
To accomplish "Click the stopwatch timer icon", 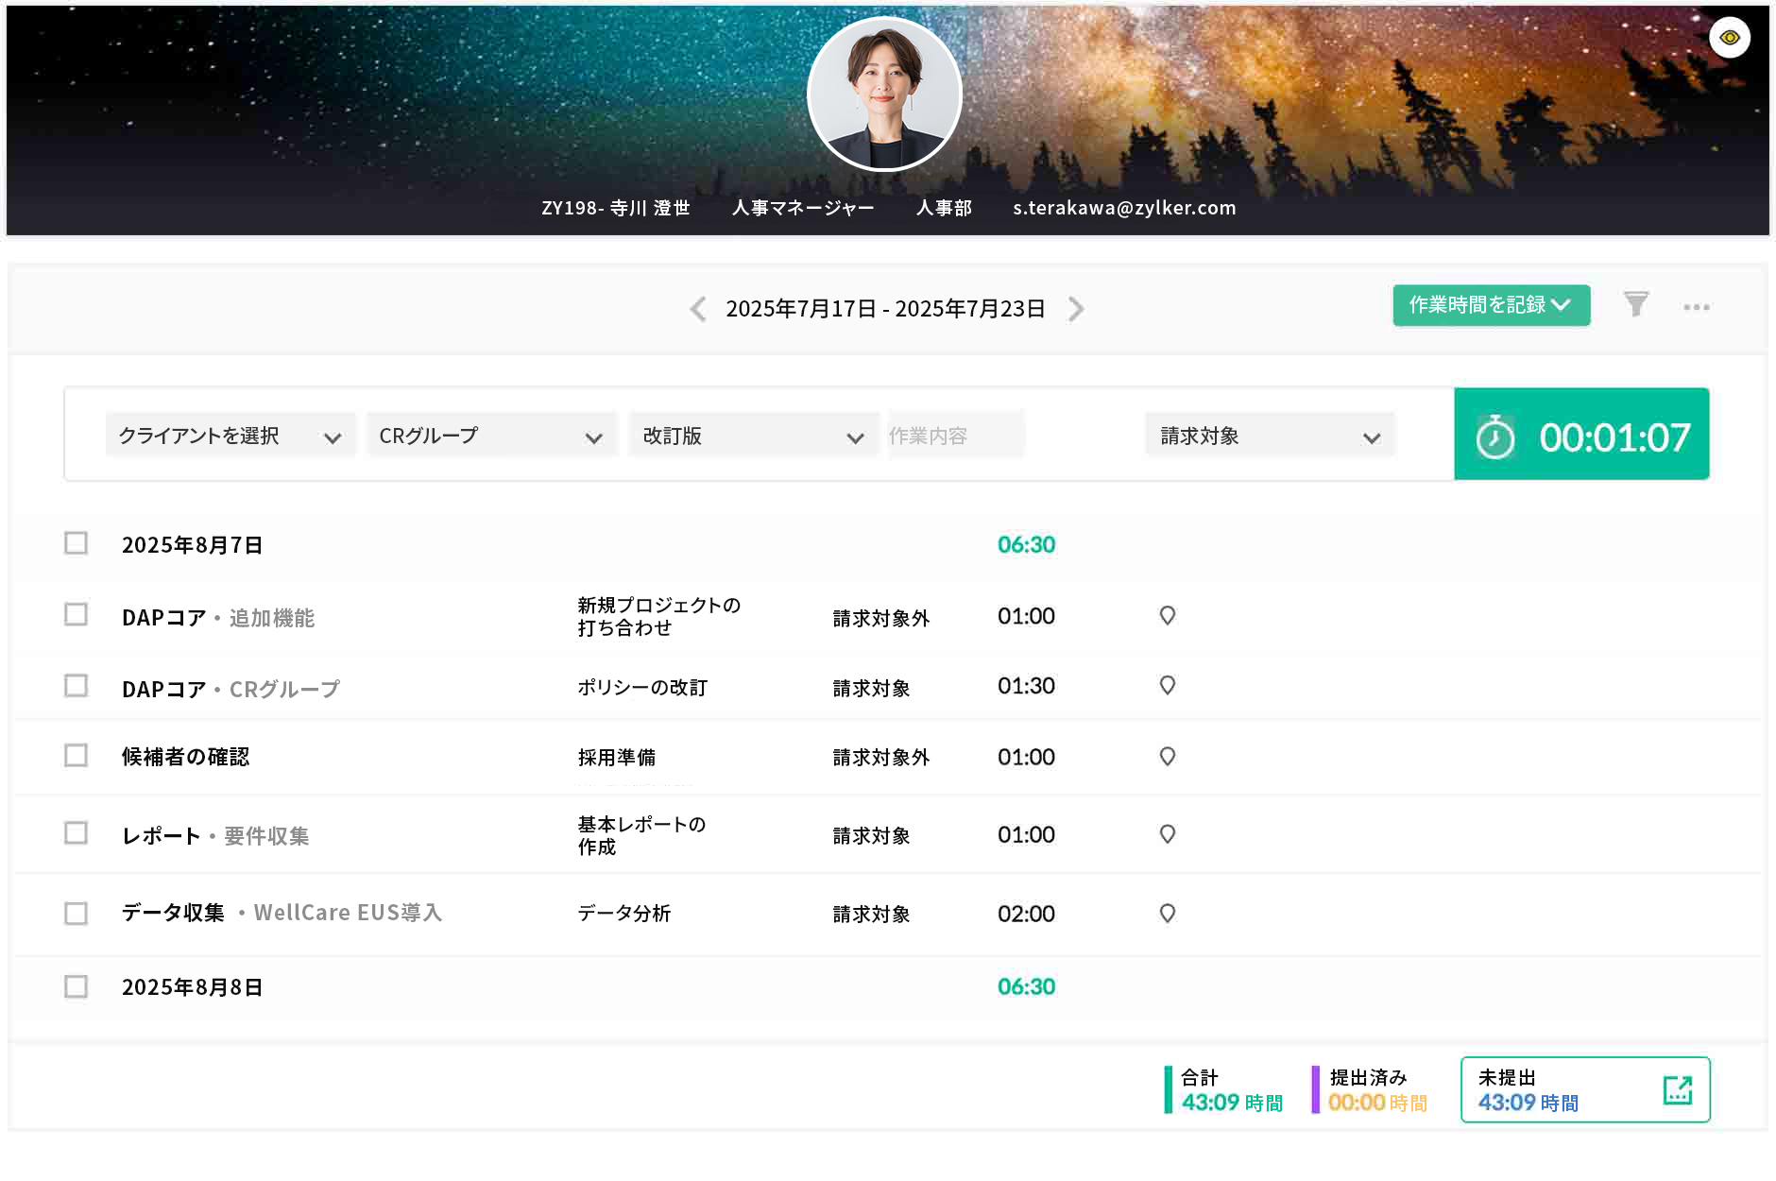I will click(1494, 436).
